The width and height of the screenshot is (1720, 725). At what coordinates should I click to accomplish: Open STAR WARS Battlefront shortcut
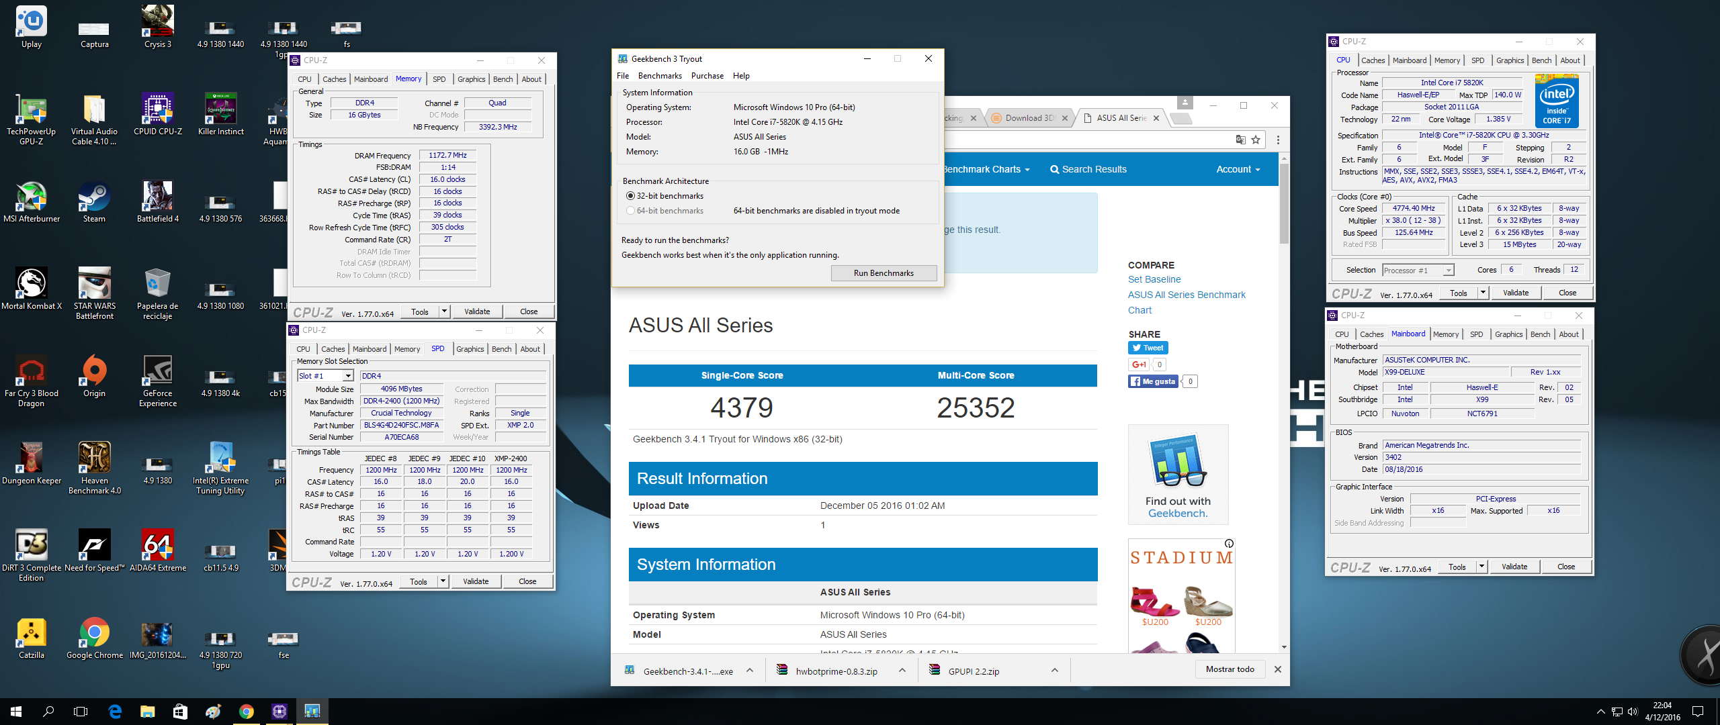[94, 293]
